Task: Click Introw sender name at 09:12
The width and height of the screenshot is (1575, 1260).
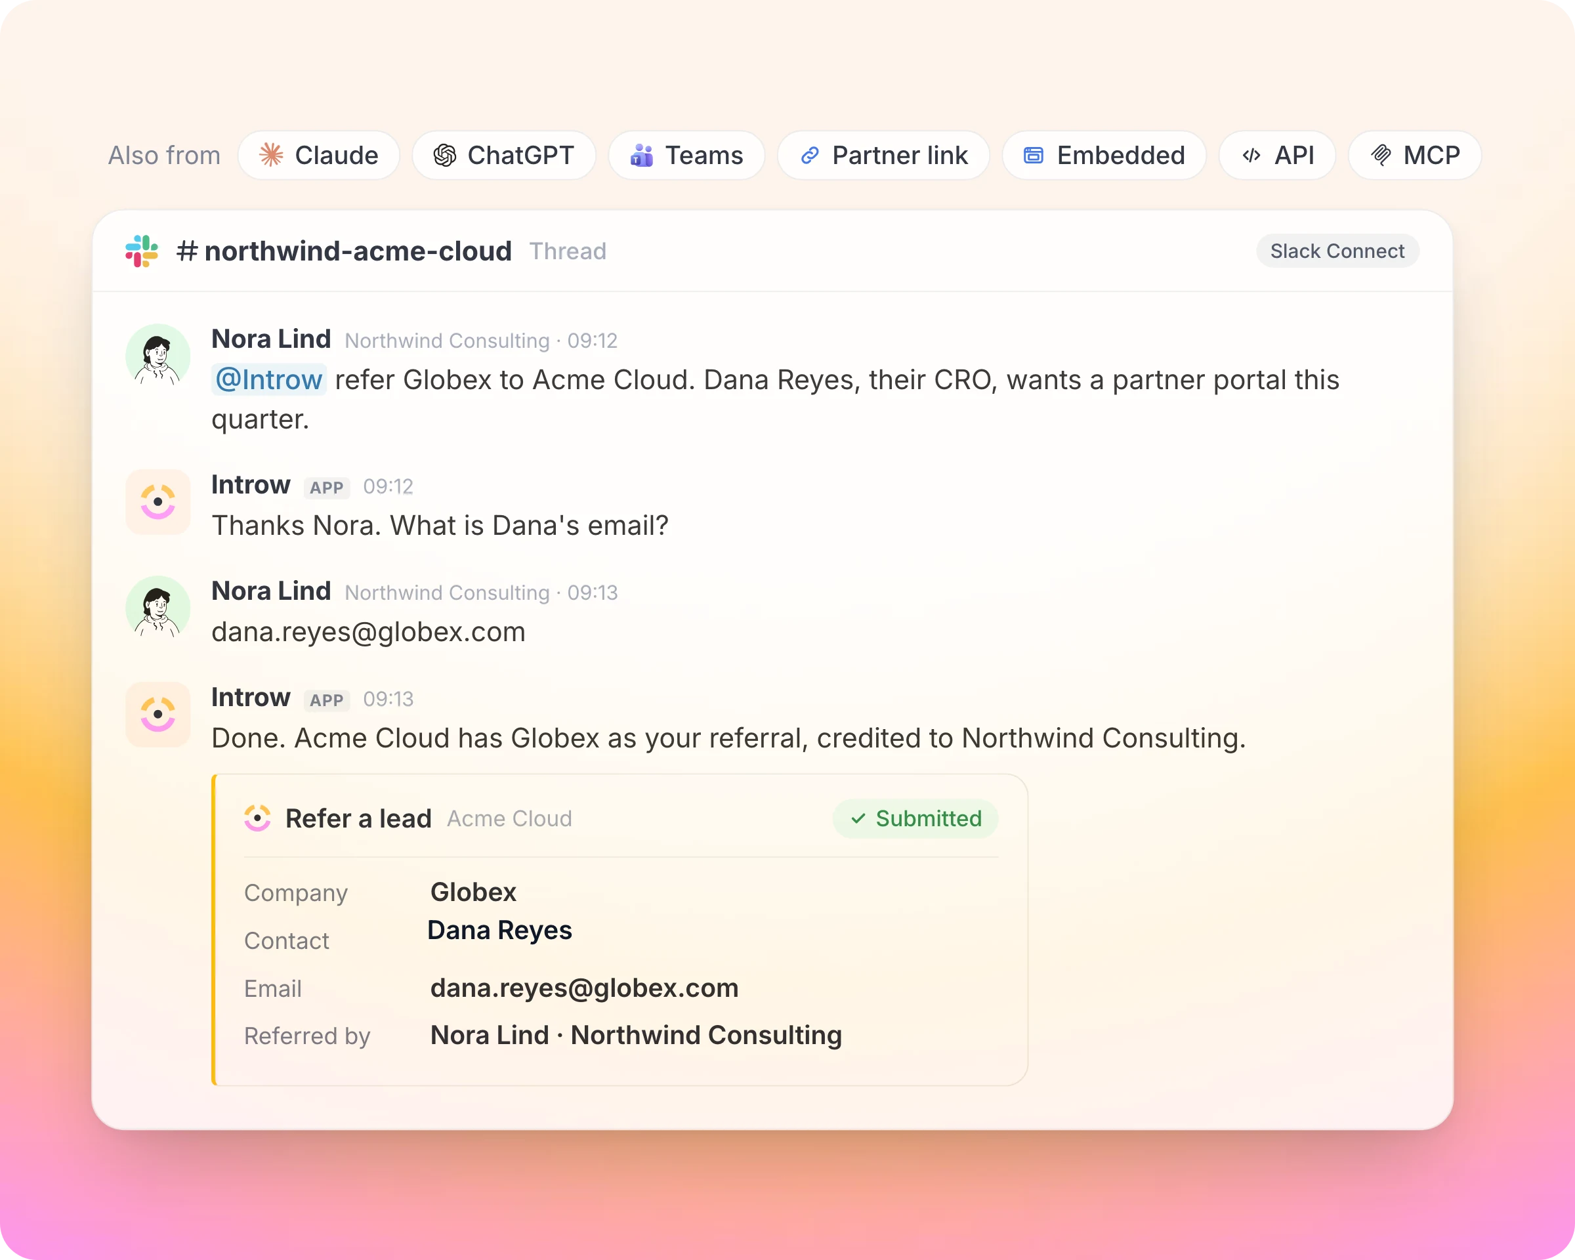Action: pos(251,484)
